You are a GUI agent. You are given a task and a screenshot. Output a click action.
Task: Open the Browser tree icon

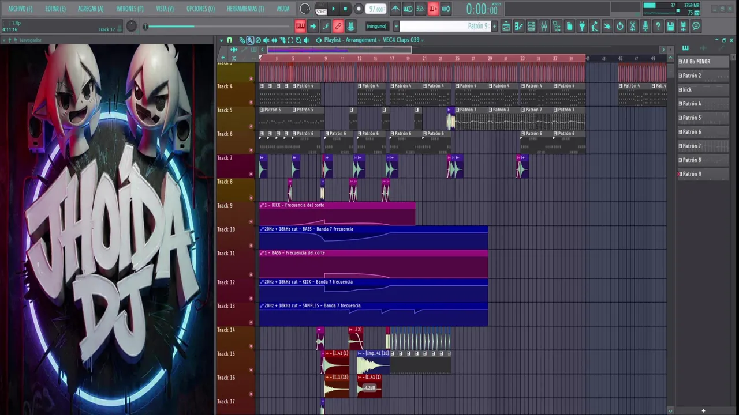[557, 26]
